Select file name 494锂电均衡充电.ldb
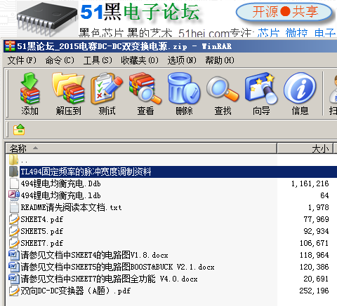 [60, 195]
